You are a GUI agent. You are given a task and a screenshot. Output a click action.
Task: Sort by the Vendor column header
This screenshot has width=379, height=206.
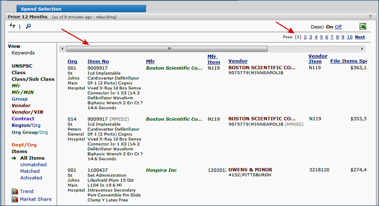[x=238, y=61]
